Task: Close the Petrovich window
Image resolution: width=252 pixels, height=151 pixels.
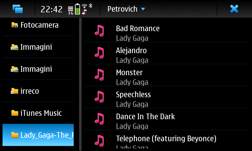Action: [x=234, y=9]
